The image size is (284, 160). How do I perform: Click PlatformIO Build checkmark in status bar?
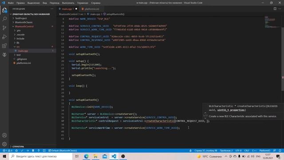(x=22, y=151)
